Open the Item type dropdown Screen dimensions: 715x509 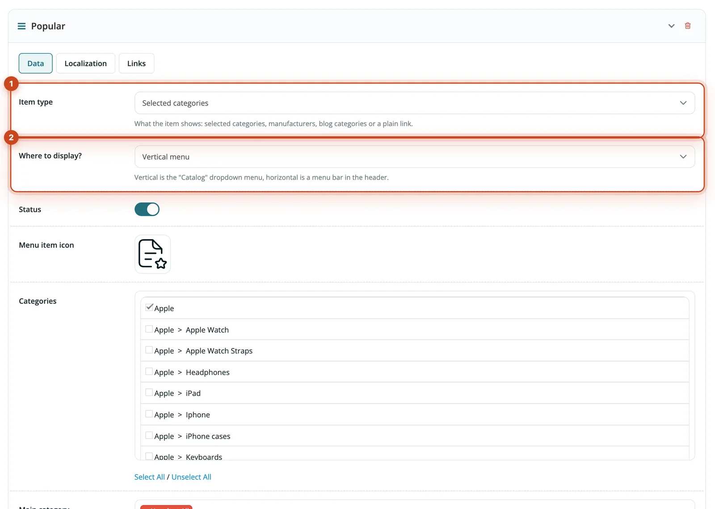pos(415,103)
